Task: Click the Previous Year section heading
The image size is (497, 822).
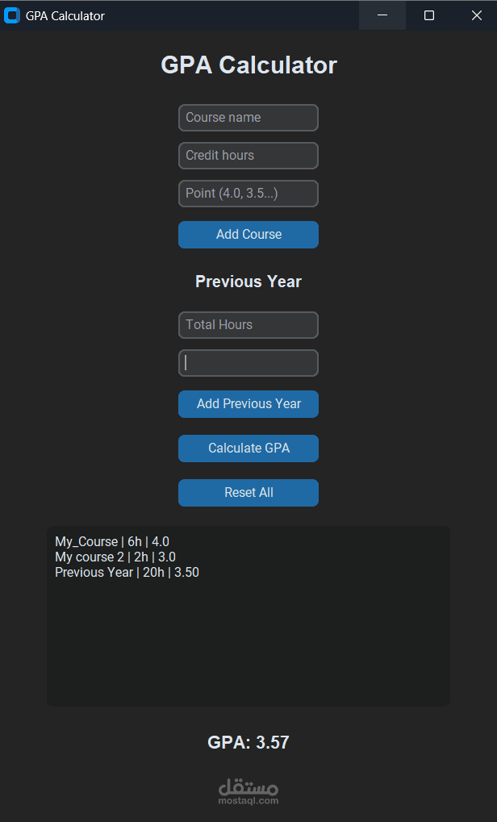Action: (248, 282)
